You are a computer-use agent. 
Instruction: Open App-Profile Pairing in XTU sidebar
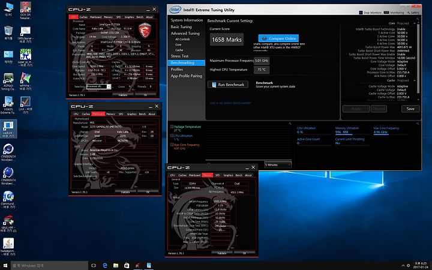coord(187,76)
